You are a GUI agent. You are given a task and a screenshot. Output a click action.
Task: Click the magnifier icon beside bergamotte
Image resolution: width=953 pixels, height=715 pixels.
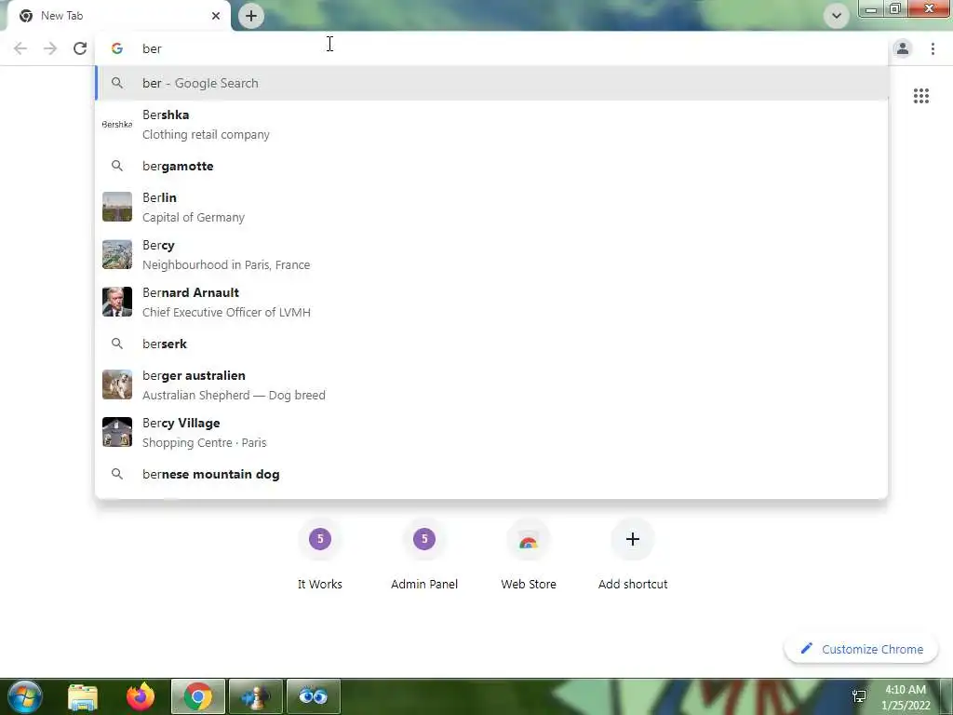[117, 166]
